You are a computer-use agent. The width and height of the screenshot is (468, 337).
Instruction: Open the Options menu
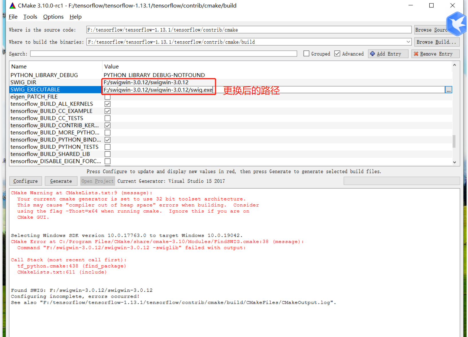[x=53, y=17]
